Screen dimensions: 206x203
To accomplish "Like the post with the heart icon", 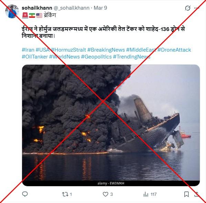I will click(105, 194).
